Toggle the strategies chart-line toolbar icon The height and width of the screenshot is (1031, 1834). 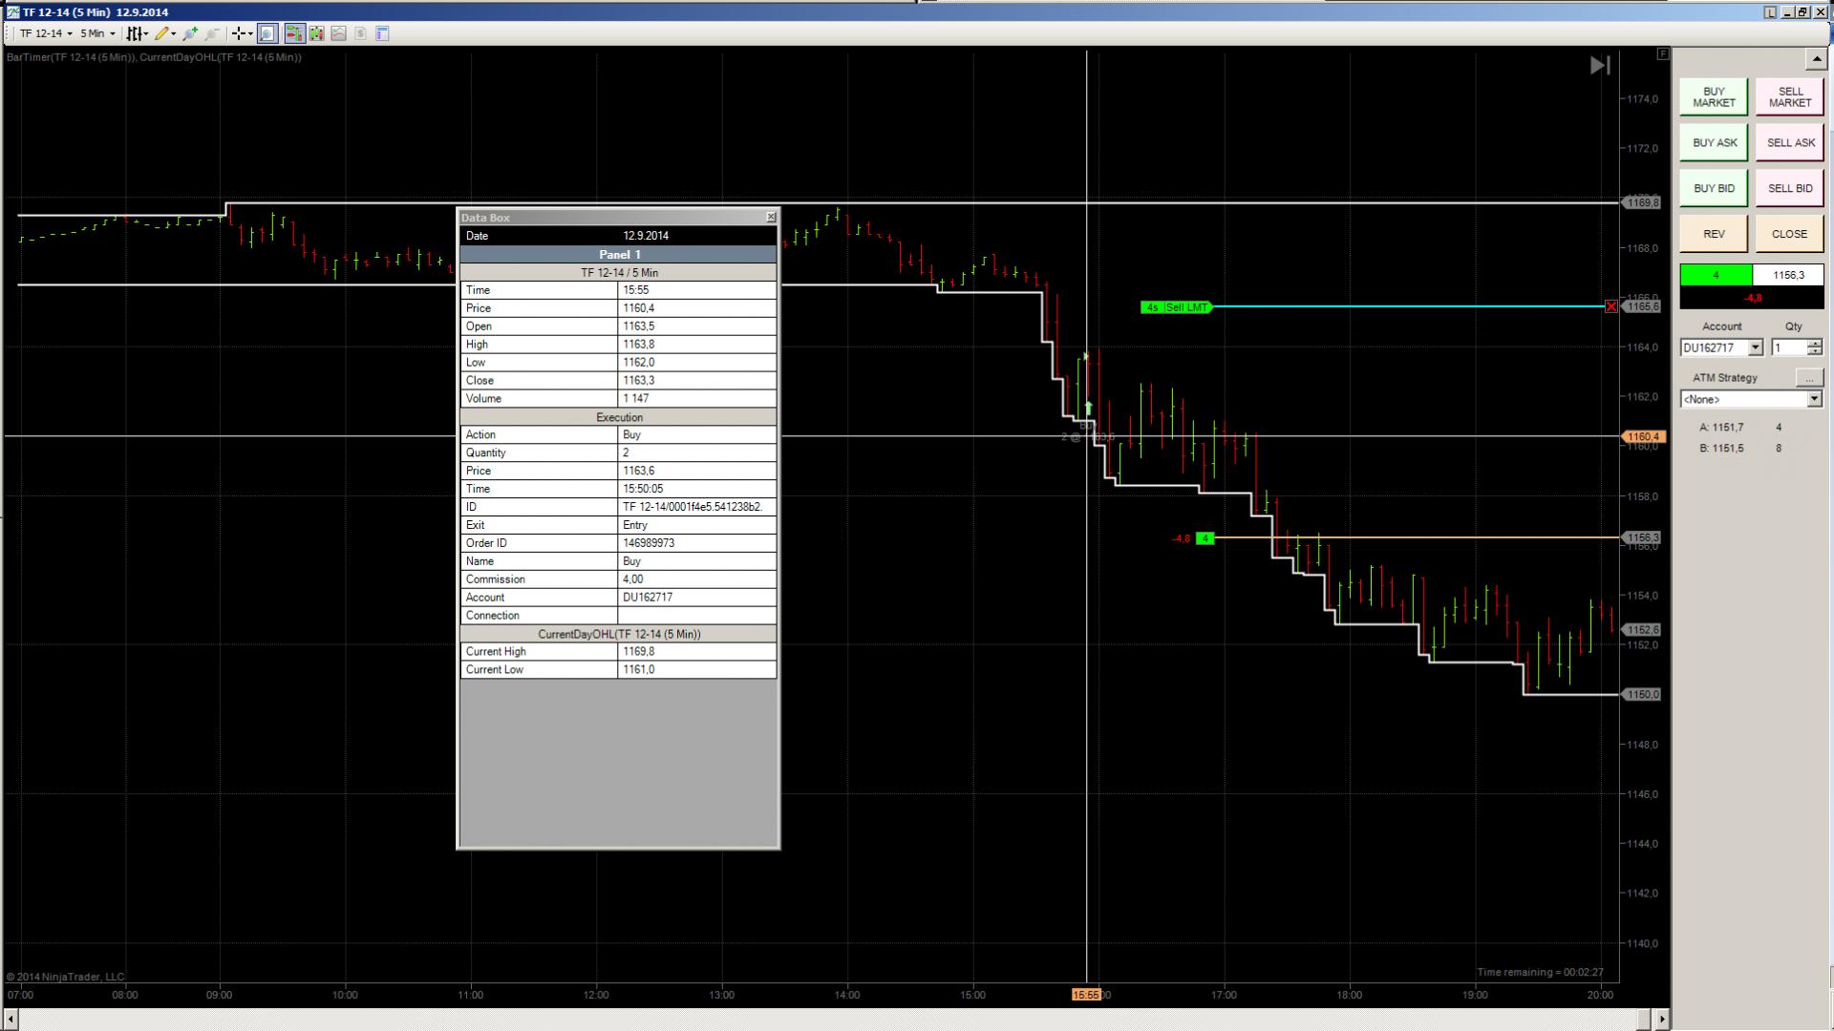338,33
